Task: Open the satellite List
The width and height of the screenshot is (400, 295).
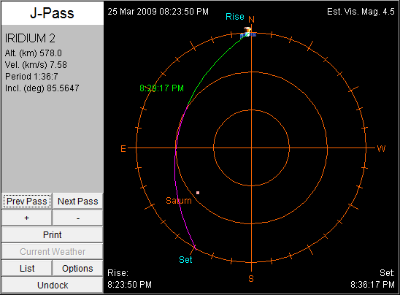Action: (27, 268)
